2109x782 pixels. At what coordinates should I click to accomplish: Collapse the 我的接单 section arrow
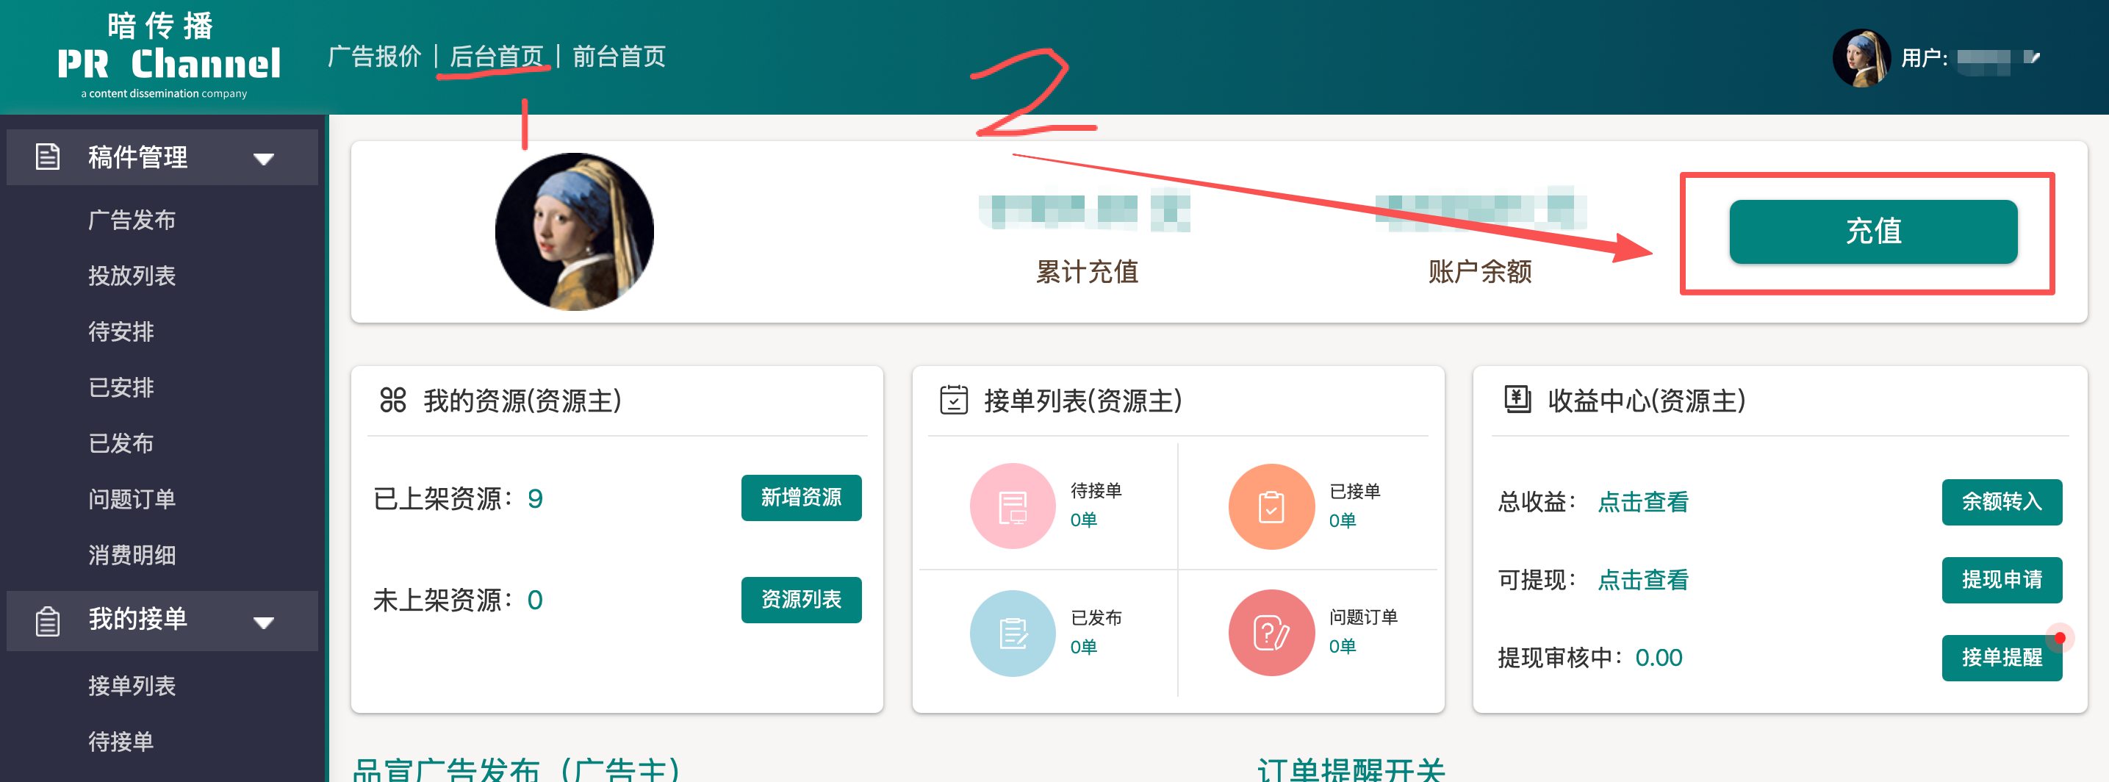264,623
